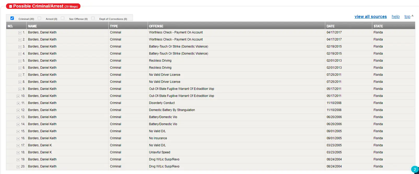The width and height of the screenshot is (419, 174).
Task: Expand record 18 Unlawful Speed entry
Action: click(18, 153)
